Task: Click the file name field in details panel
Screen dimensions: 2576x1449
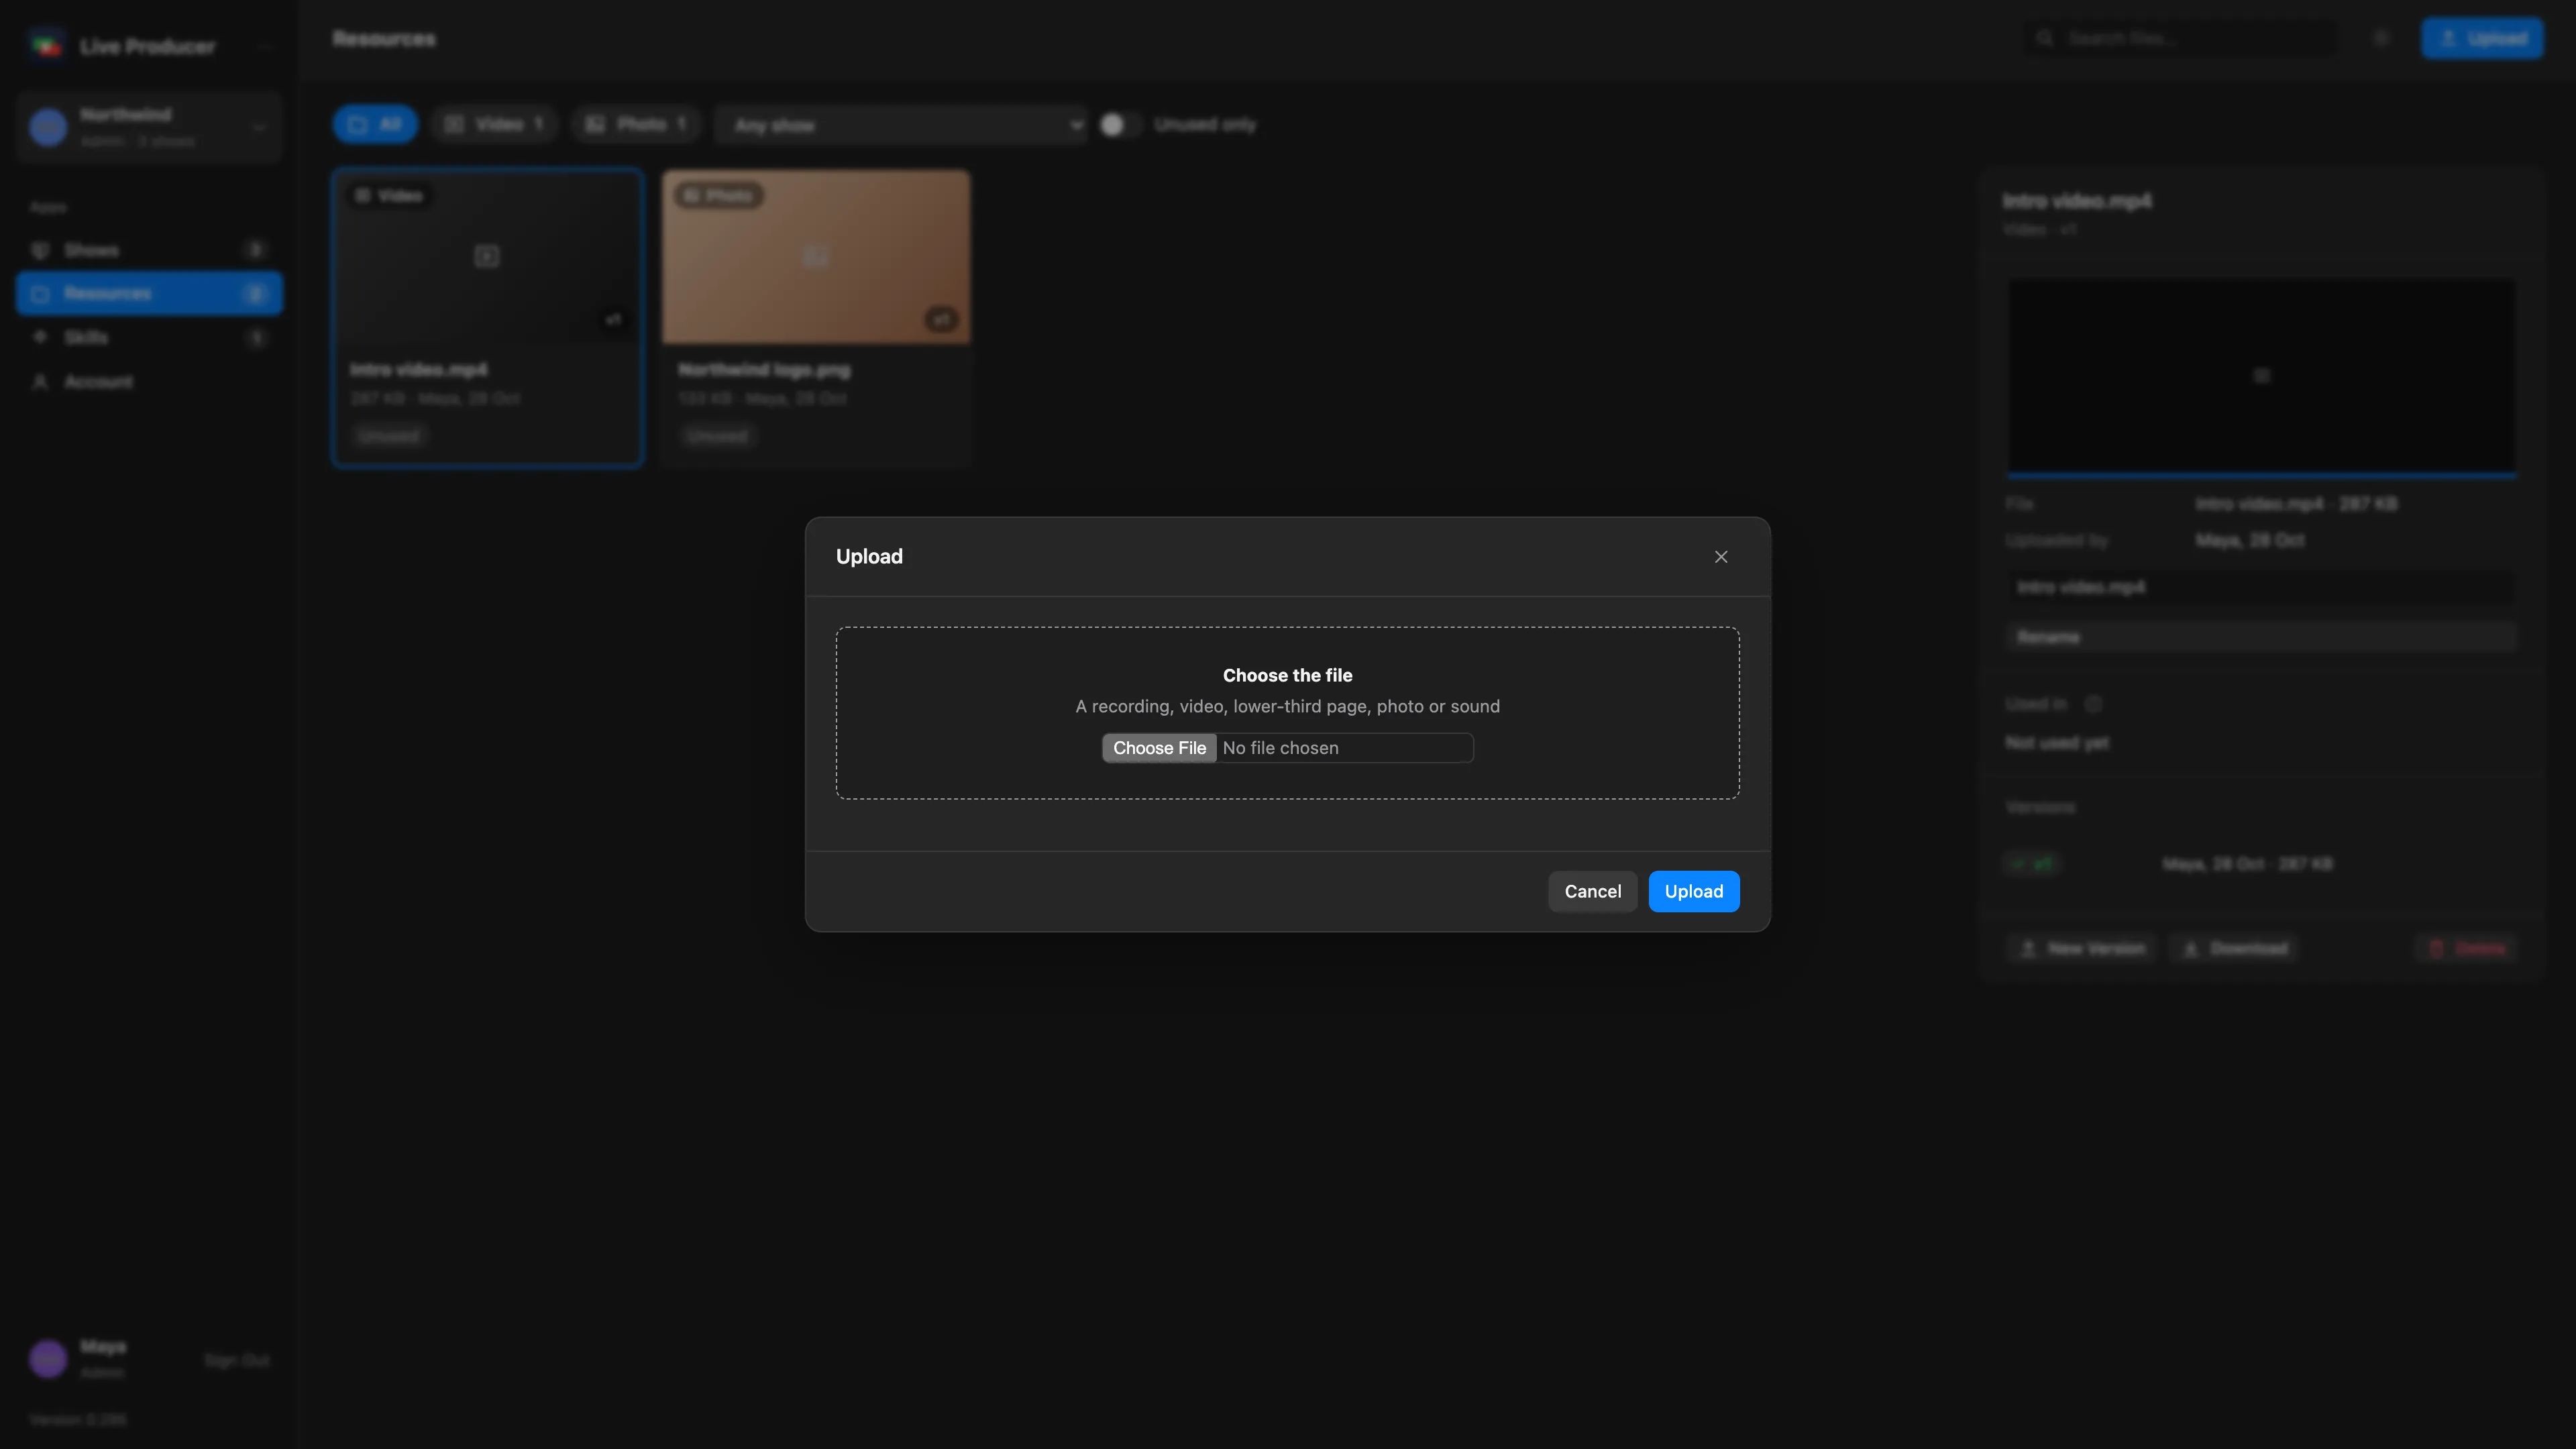Action: (x=2261, y=587)
